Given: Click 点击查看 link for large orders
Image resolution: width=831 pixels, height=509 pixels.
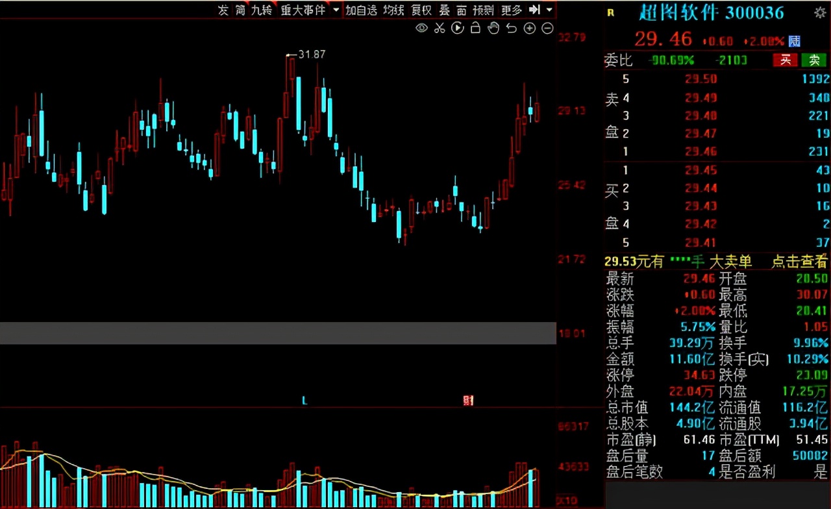Looking at the screenshot, I should tap(799, 262).
